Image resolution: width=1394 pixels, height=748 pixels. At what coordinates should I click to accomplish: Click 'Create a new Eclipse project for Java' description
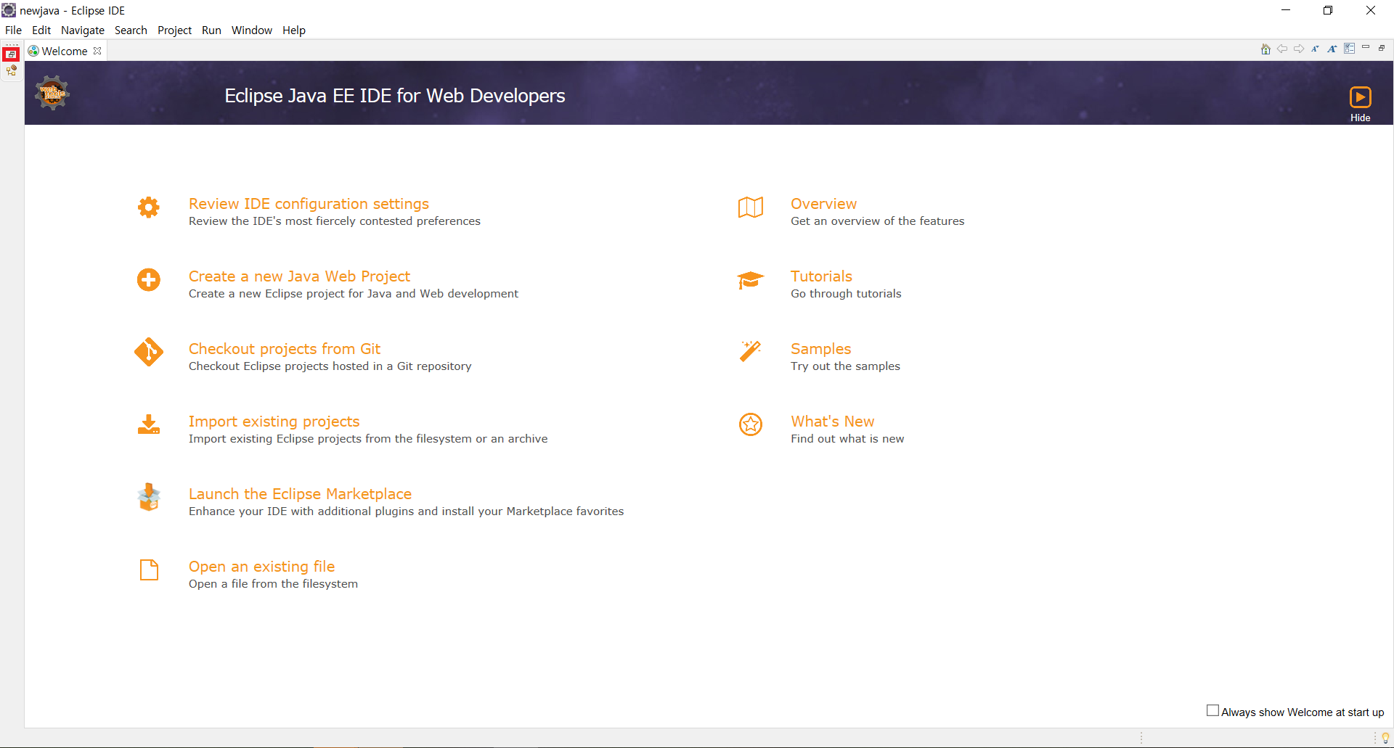pyautogui.click(x=353, y=294)
